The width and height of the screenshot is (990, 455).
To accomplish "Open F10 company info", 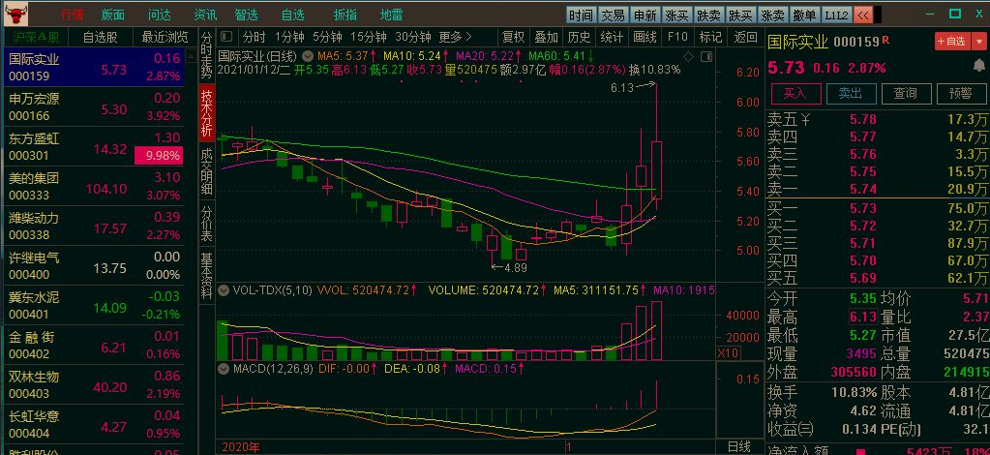I will [x=677, y=37].
